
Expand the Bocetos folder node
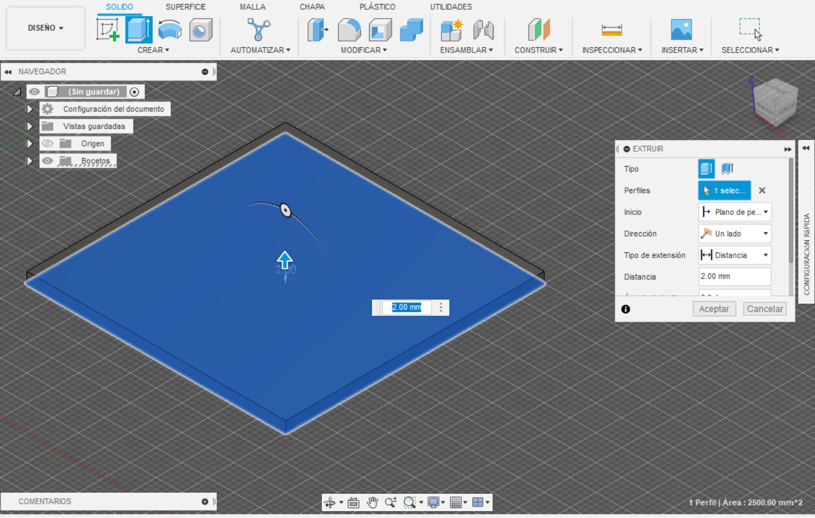29,161
